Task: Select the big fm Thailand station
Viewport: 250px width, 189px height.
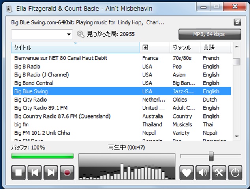Action: [122, 124]
